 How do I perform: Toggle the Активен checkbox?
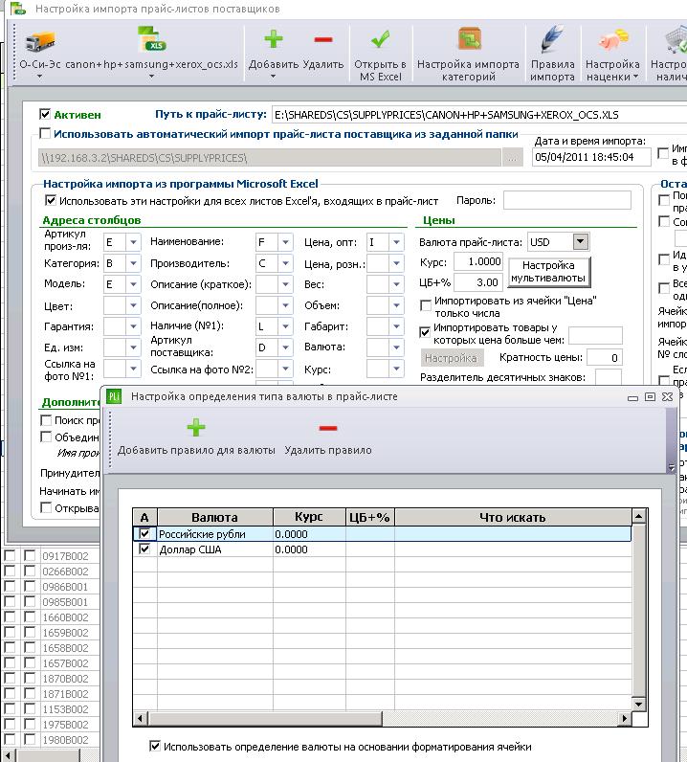(x=45, y=114)
